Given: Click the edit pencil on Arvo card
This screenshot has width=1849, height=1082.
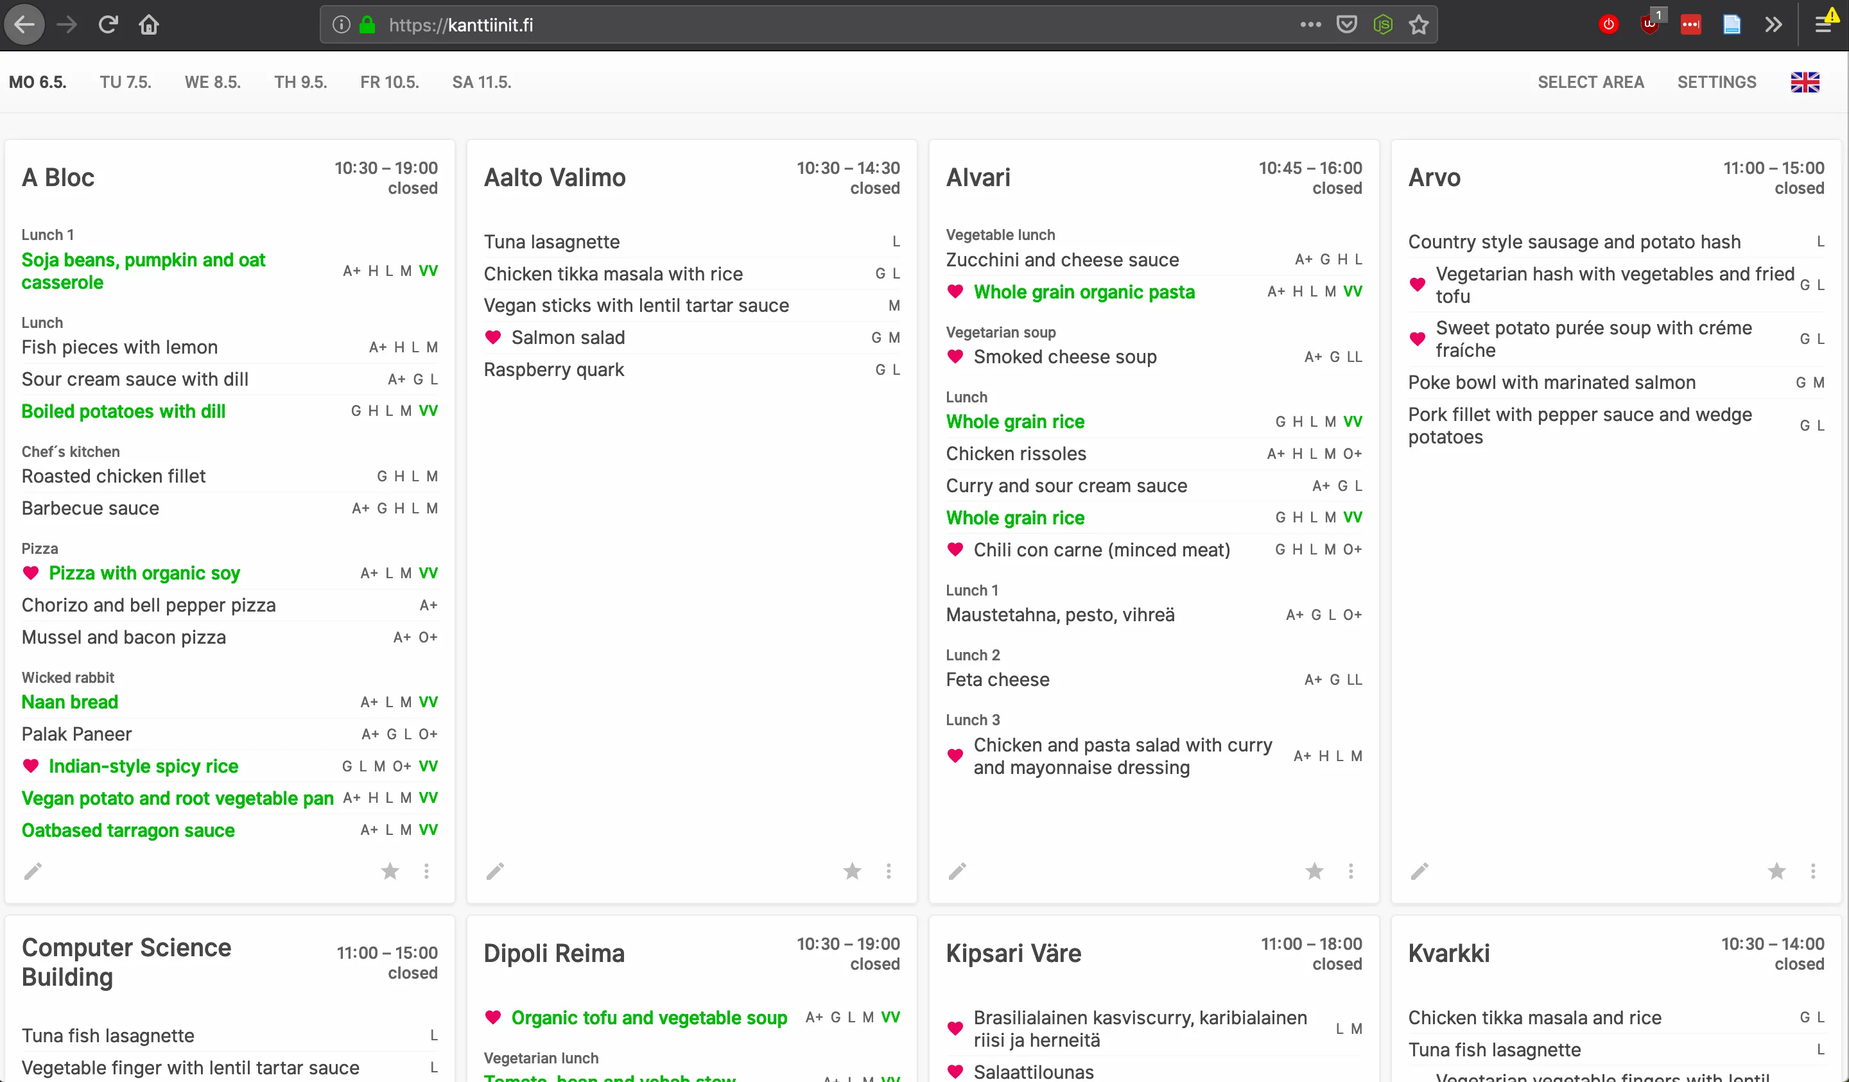Looking at the screenshot, I should pos(1419,871).
